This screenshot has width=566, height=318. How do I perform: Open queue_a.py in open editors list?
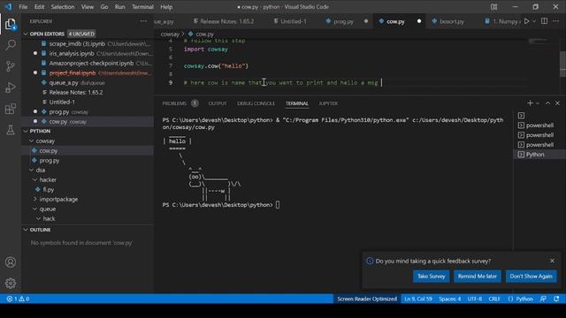click(x=88, y=82)
